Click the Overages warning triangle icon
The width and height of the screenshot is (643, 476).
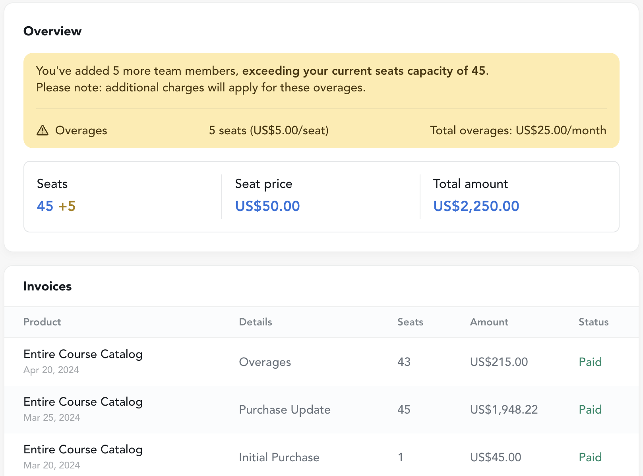pos(43,130)
